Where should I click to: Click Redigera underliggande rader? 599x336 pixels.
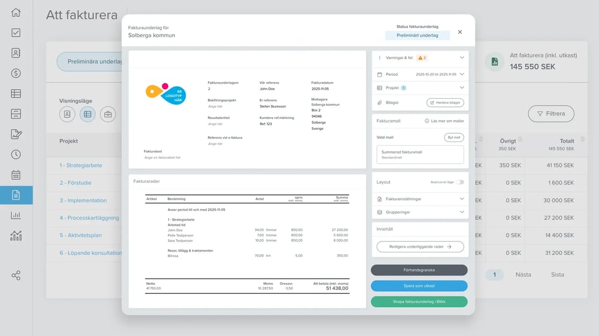tap(419, 246)
